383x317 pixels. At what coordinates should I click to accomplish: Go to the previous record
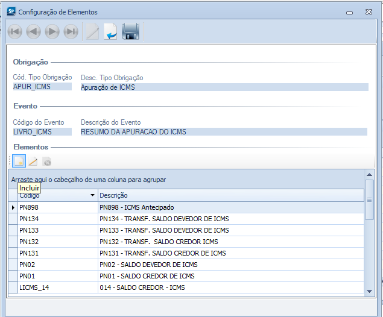pos(34,32)
